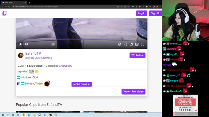
Task: Select the highlighted CLM text in dayvklar's message
Action: click(31, 71)
